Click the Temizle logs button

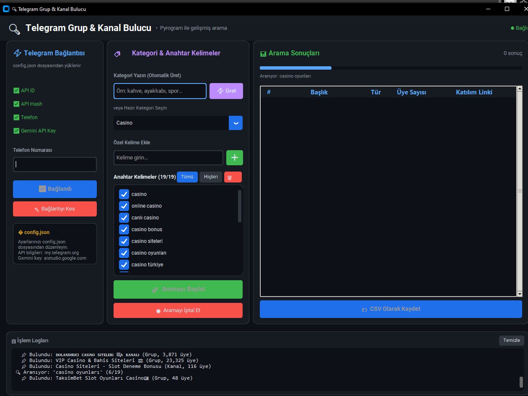pyautogui.click(x=511, y=340)
